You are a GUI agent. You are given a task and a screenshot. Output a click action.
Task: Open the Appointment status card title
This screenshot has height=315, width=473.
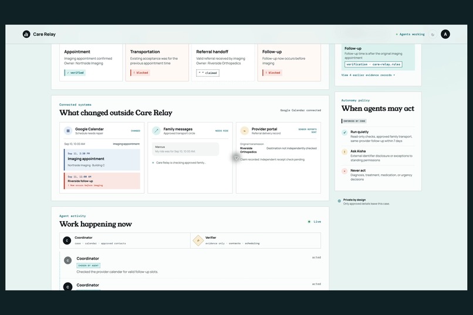pyautogui.click(x=77, y=52)
